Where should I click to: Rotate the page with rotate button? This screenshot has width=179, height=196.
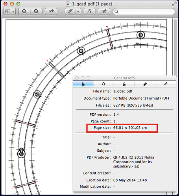[x=89, y=11]
